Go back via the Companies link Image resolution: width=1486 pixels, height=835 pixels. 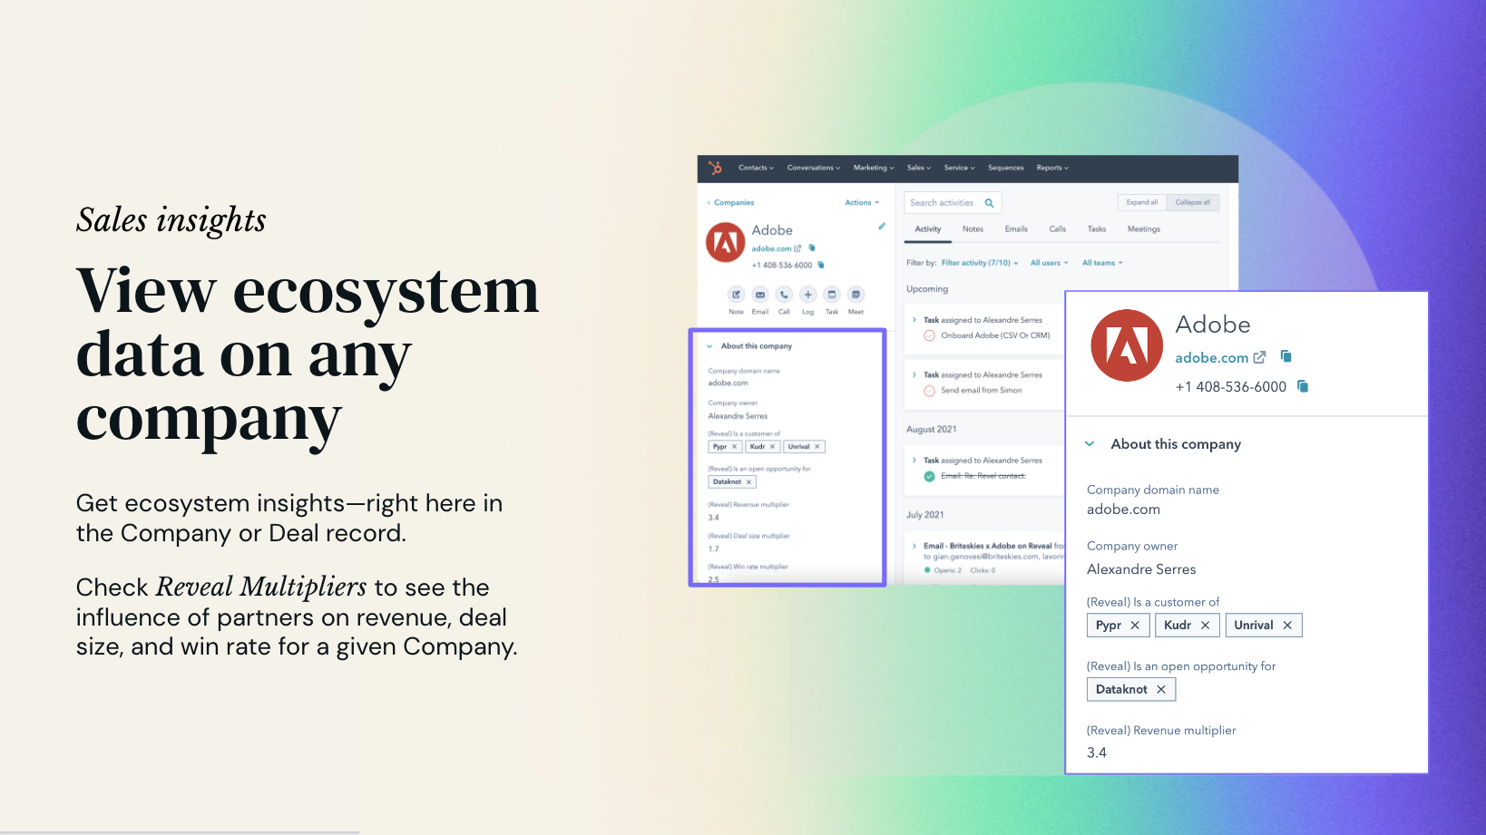(x=731, y=203)
